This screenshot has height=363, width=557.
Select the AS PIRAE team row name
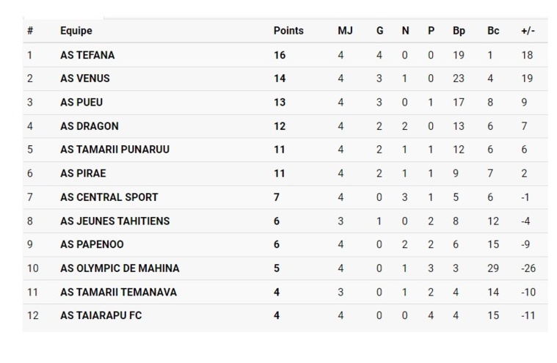coord(84,174)
